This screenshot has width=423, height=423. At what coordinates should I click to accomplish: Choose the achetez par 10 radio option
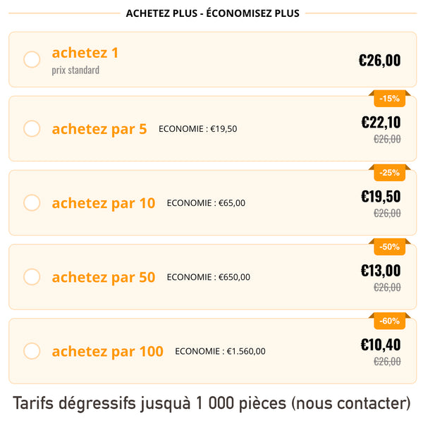click(x=32, y=202)
